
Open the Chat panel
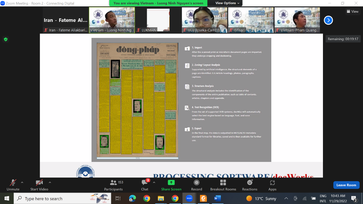coord(145,185)
